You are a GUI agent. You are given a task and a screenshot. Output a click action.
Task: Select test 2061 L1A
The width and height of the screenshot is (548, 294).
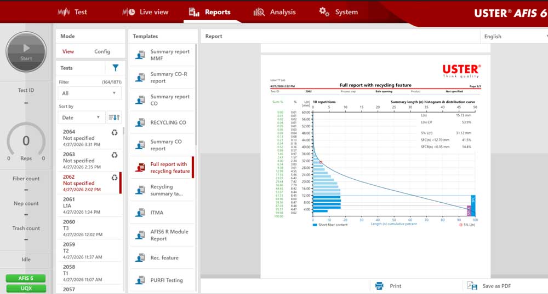tap(89, 205)
